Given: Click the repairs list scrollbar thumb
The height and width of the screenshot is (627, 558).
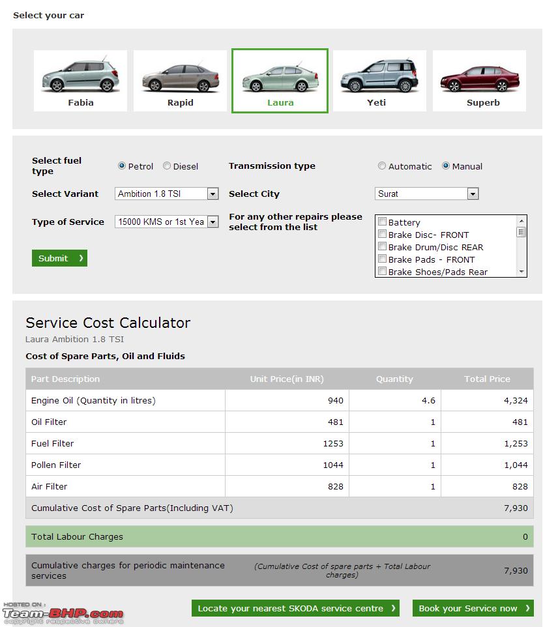Looking at the screenshot, I should pos(521,232).
